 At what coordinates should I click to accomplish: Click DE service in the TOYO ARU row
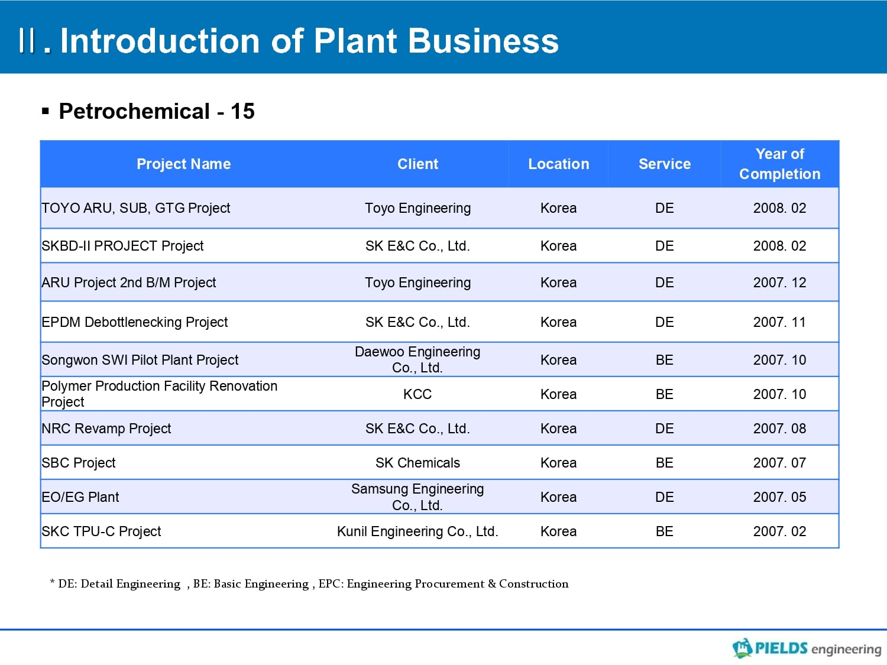665,208
